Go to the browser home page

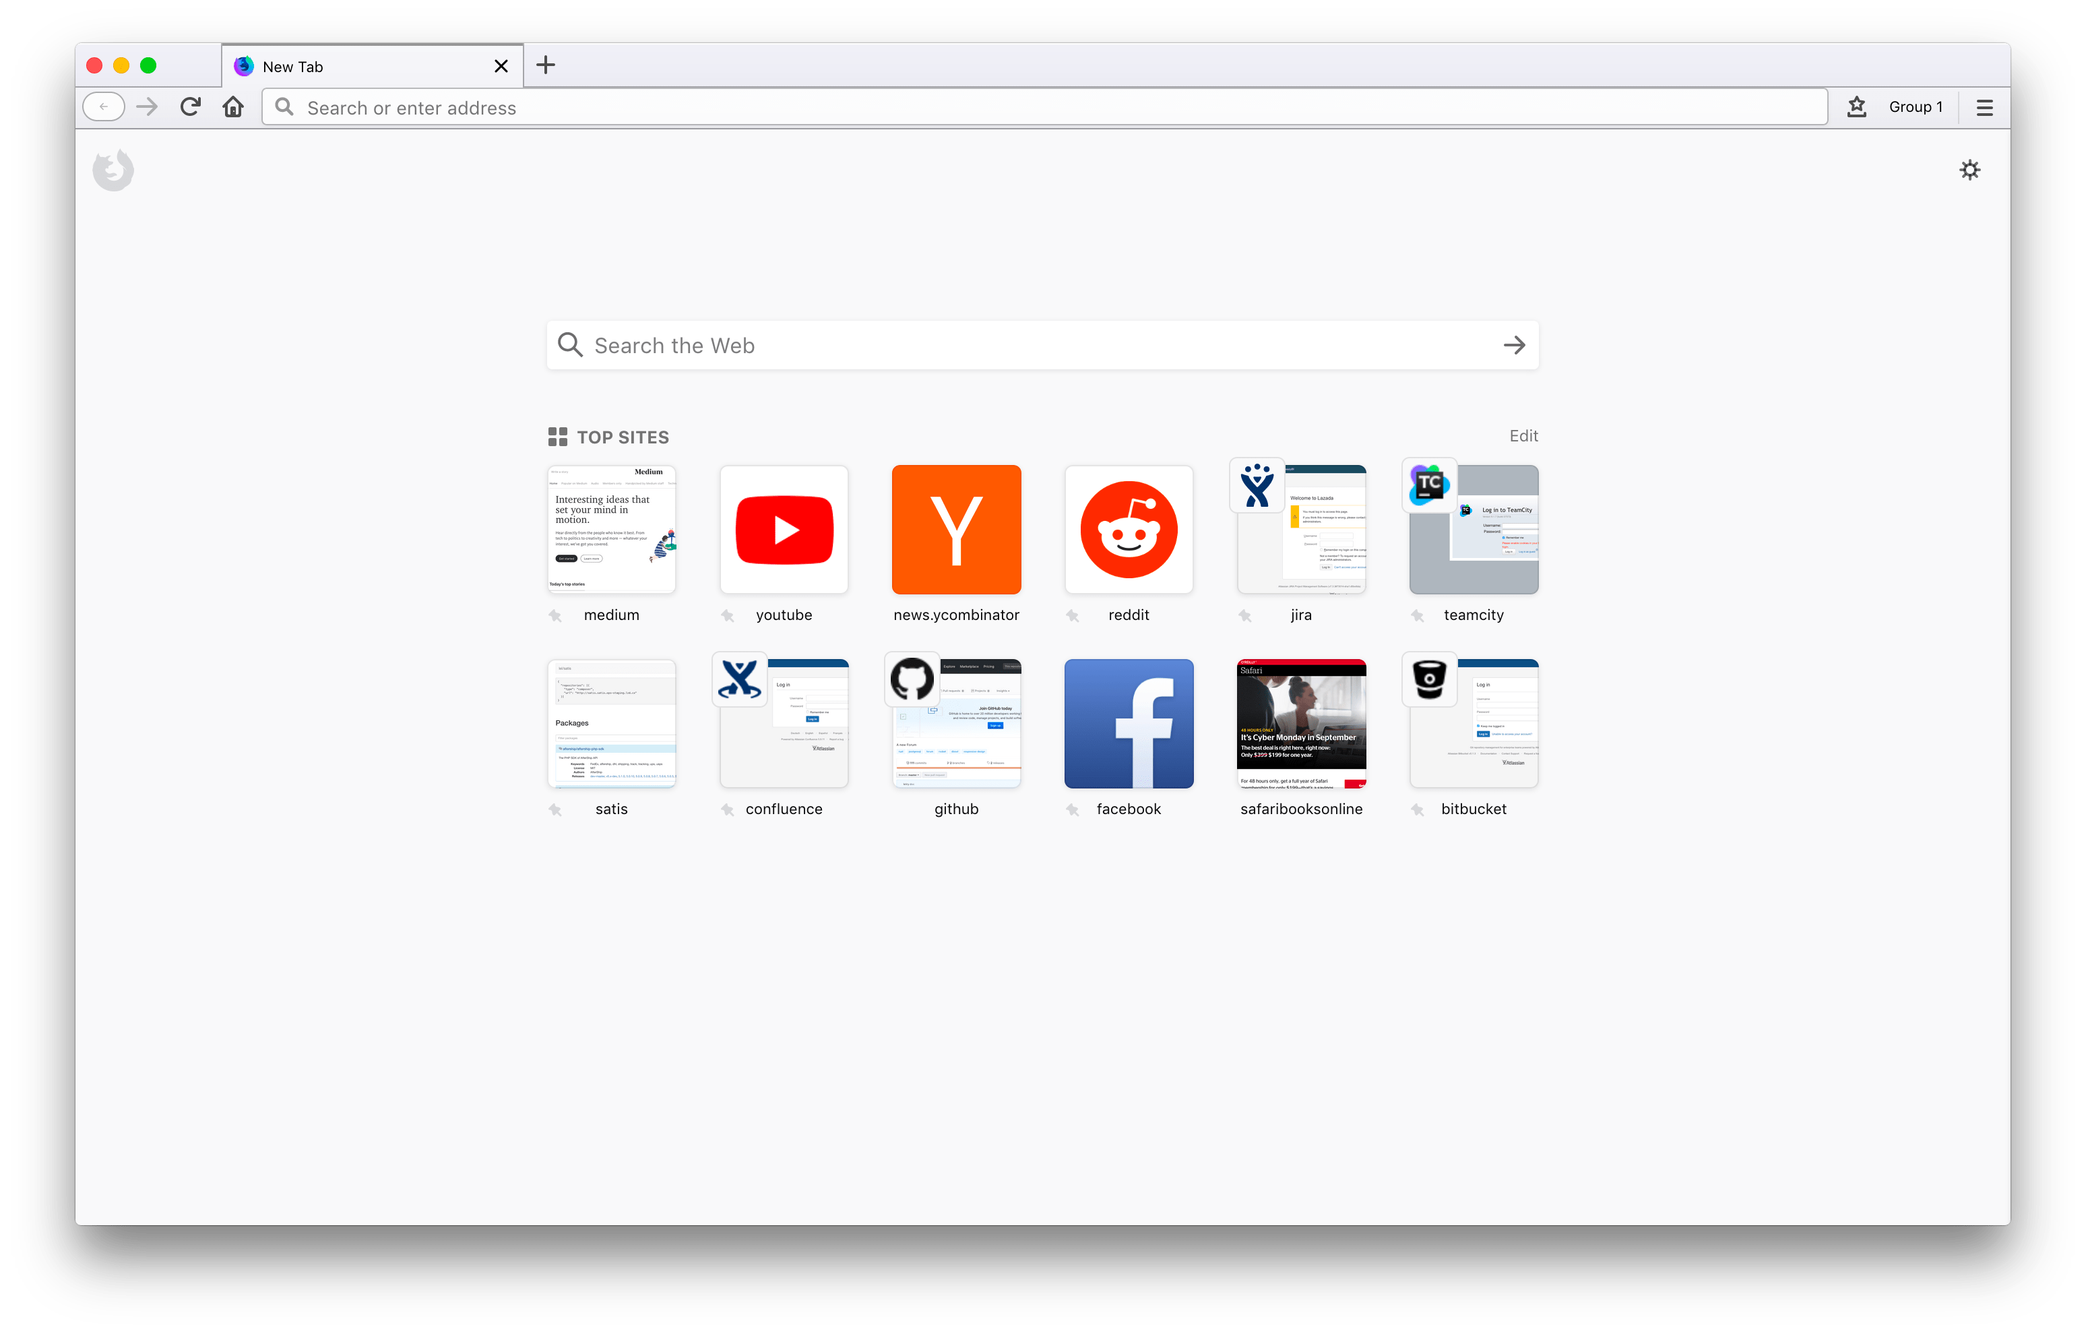pyautogui.click(x=232, y=106)
